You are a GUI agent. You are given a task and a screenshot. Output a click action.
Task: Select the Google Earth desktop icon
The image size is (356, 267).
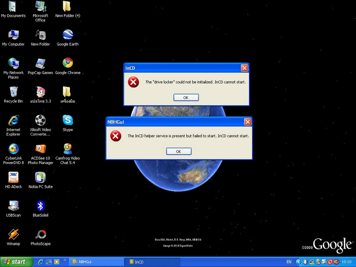[x=68, y=38]
